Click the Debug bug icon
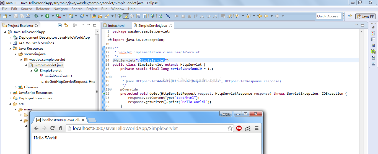 click(36, 16)
